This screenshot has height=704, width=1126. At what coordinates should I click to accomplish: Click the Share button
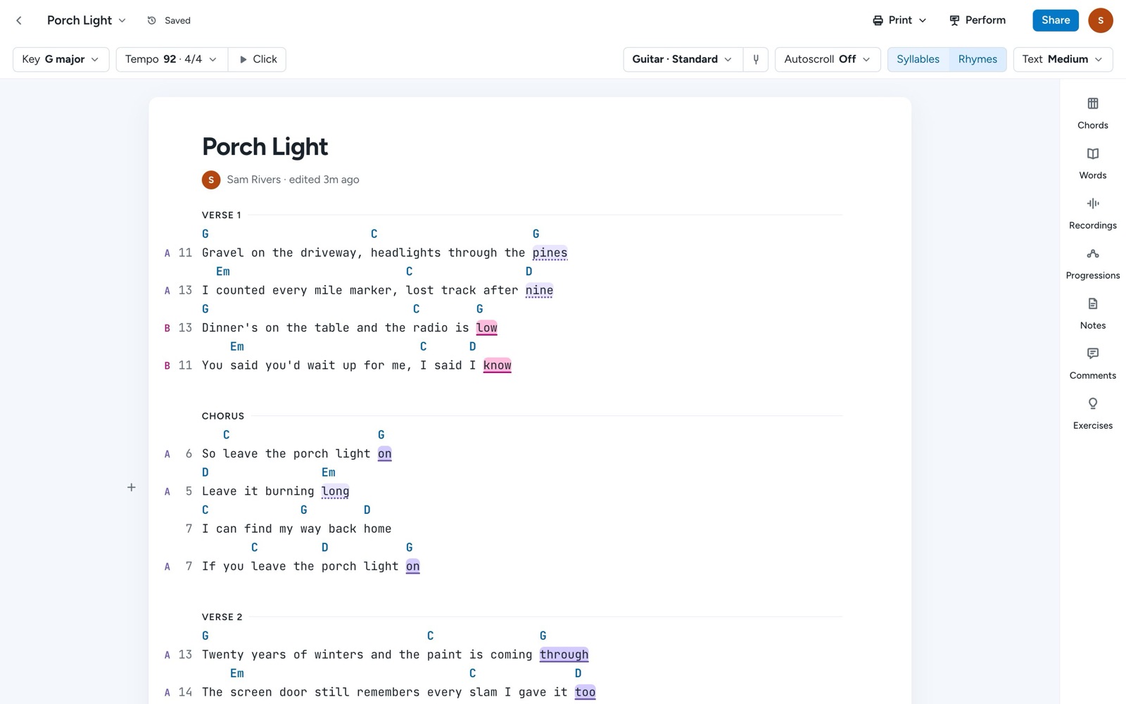coord(1055,20)
